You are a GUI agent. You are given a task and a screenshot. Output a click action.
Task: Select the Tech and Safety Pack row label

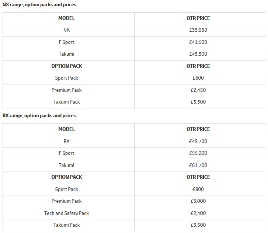point(66,213)
